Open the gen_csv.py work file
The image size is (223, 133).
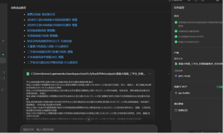[x=184, y=76]
